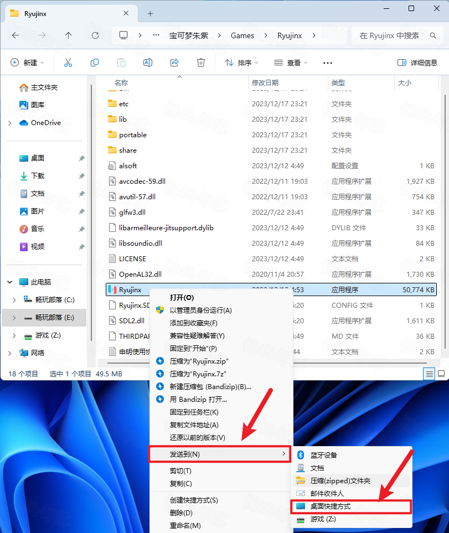This screenshot has height=533, width=449.
Task: Open the 排序 sort dropdown
Action: [x=242, y=63]
